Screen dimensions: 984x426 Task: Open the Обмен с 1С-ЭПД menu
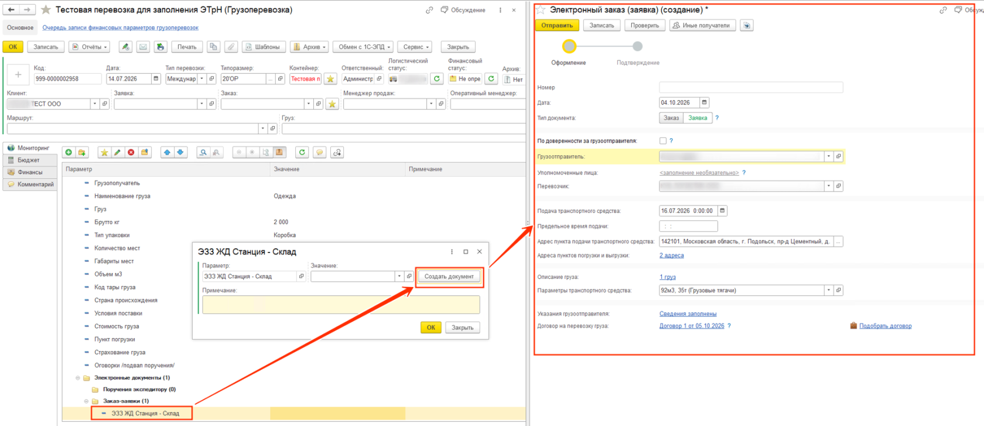pyautogui.click(x=364, y=47)
